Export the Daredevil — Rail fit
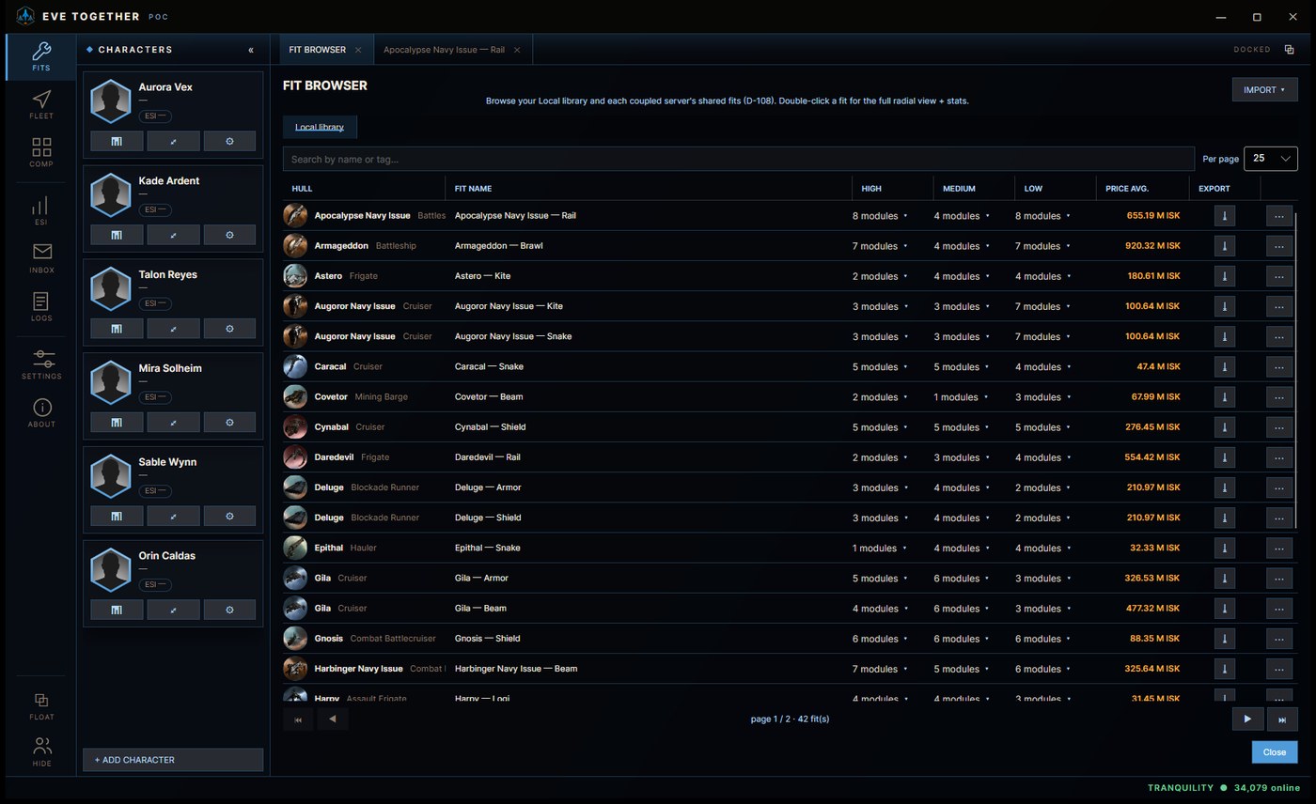The height and width of the screenshot is (804, 1316). point(1224,457)
